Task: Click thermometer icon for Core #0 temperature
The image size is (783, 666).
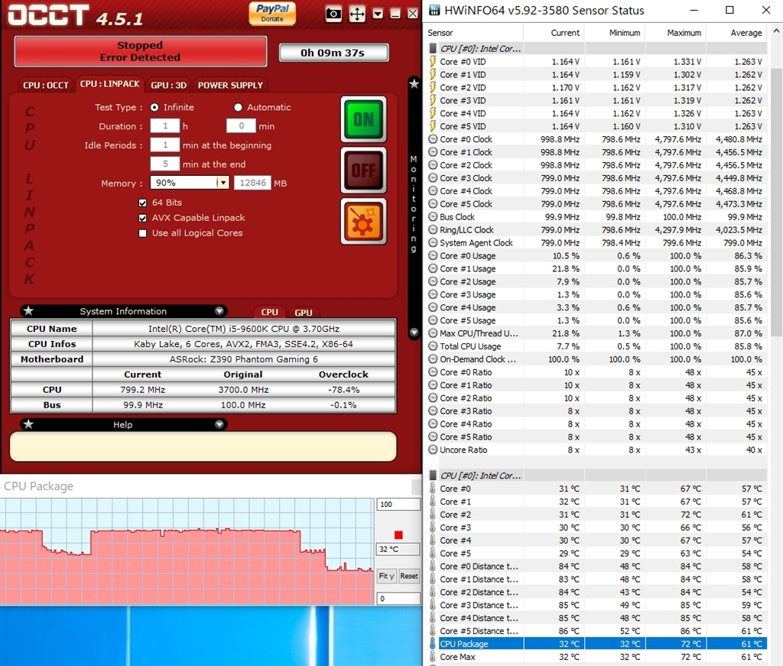Action: coord(433,489)
